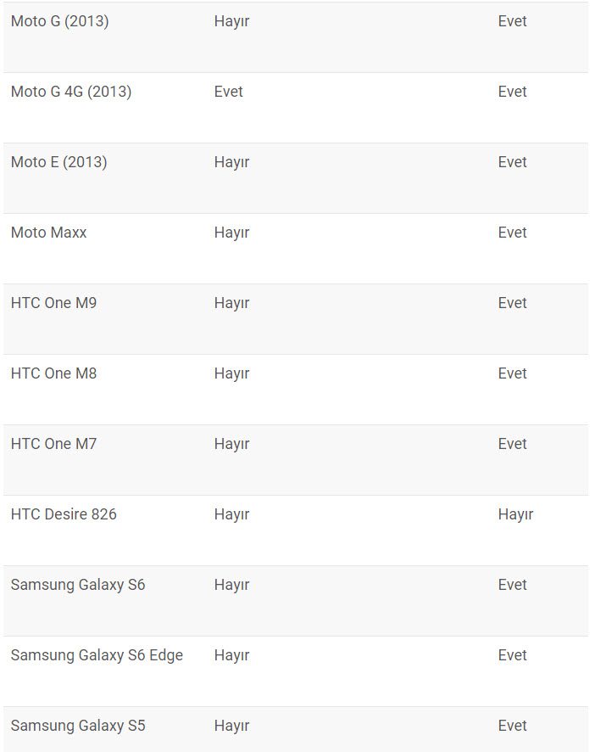Click the Moto E (2013) device name
The width and height of the screenshot is (595, 752).
(58, 162)
